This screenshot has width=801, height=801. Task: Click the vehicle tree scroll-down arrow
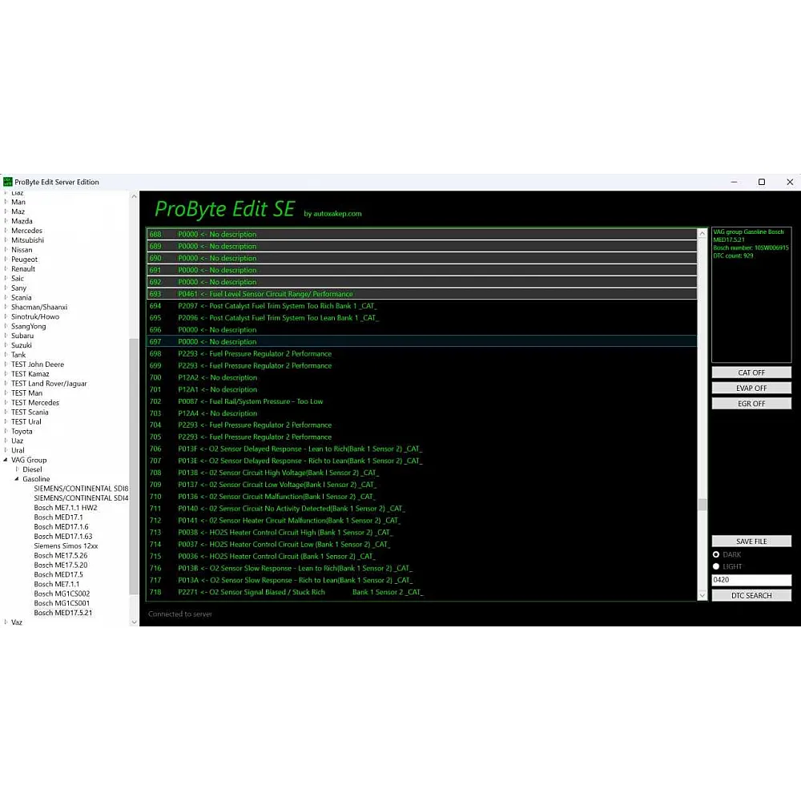(134, 622)
